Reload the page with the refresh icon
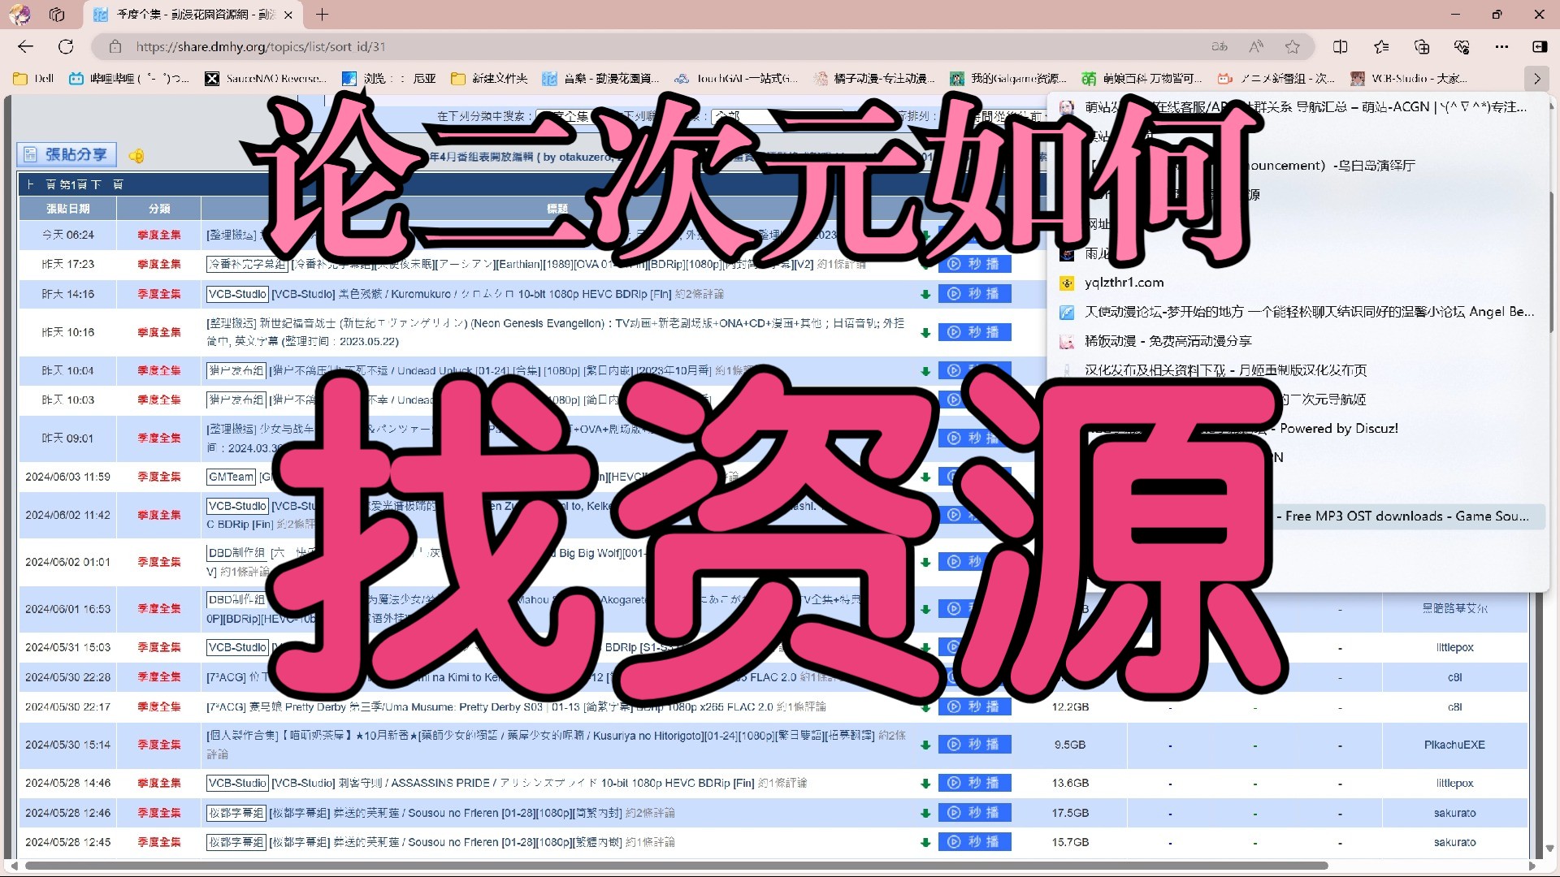 66,46
